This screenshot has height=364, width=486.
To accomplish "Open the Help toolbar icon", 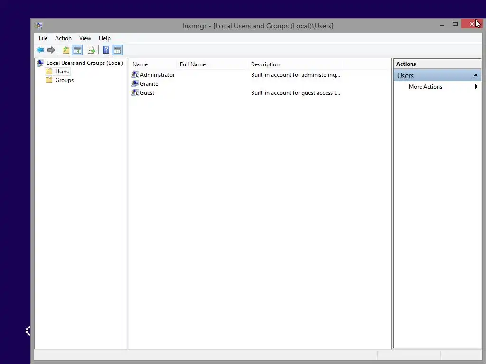I will click(x=106, y=50).
